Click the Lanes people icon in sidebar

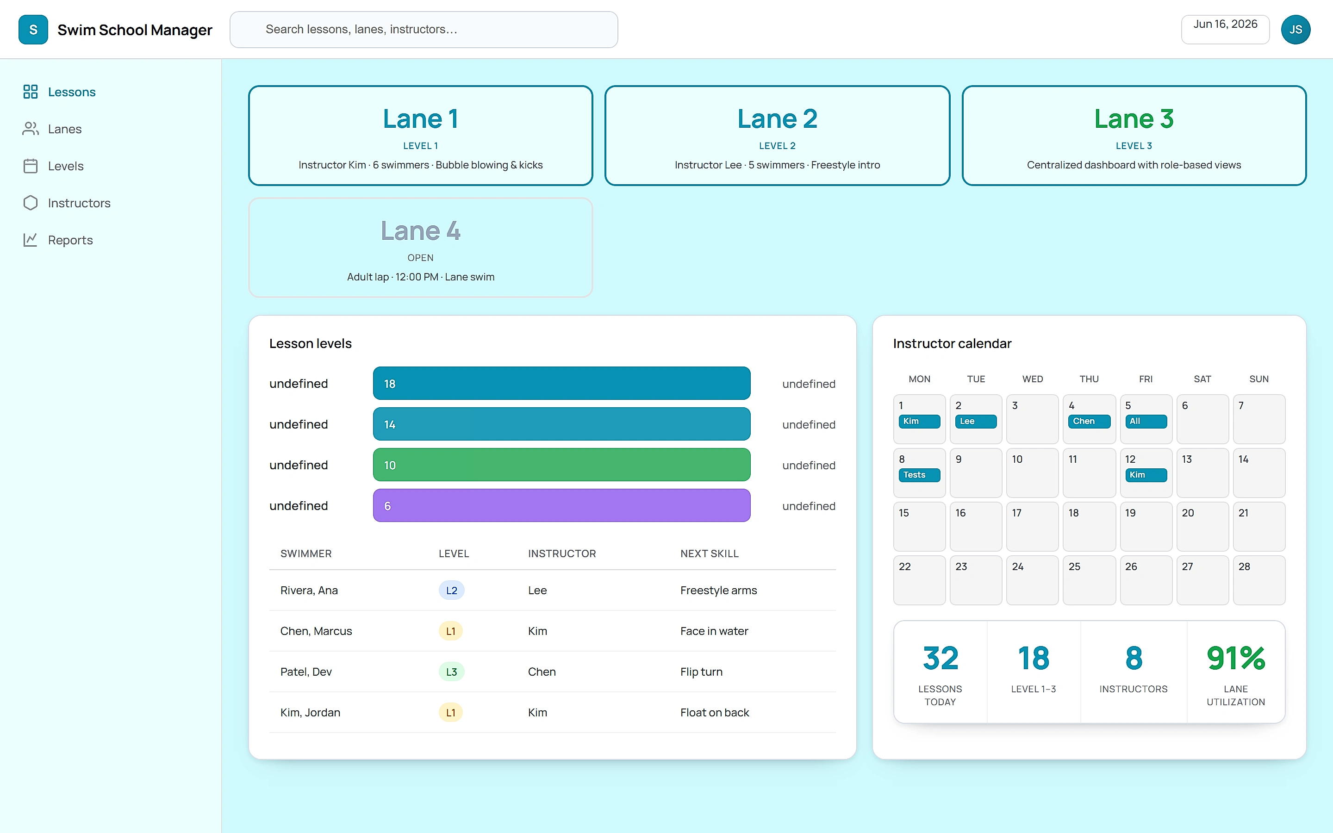pos(30,128)
